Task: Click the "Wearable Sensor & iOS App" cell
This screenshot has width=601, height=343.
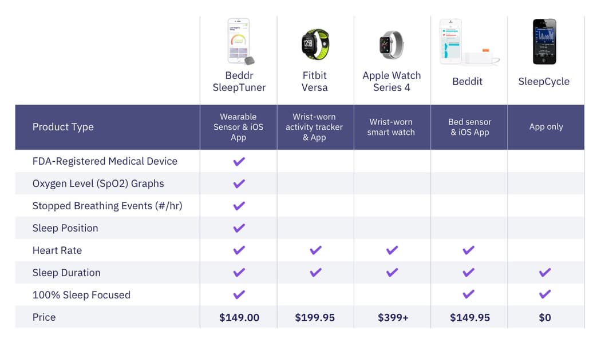Action: [x=239, y=127]
